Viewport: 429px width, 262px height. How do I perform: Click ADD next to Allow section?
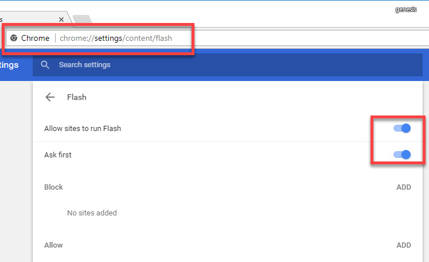tap(404, 245)
